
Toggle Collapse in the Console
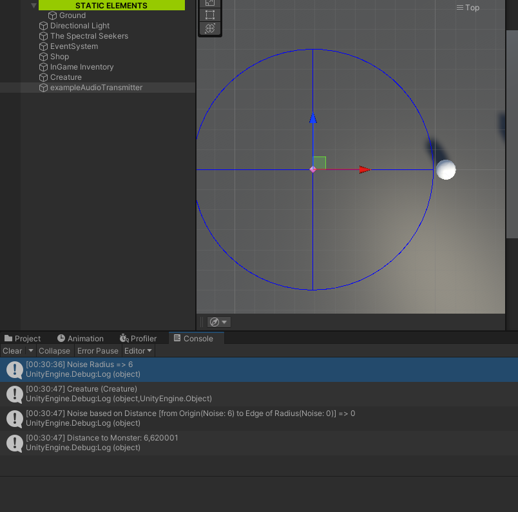(54, 351)
